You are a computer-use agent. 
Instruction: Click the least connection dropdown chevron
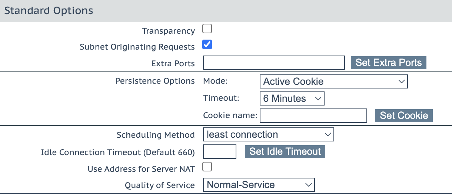click(328, 135)
